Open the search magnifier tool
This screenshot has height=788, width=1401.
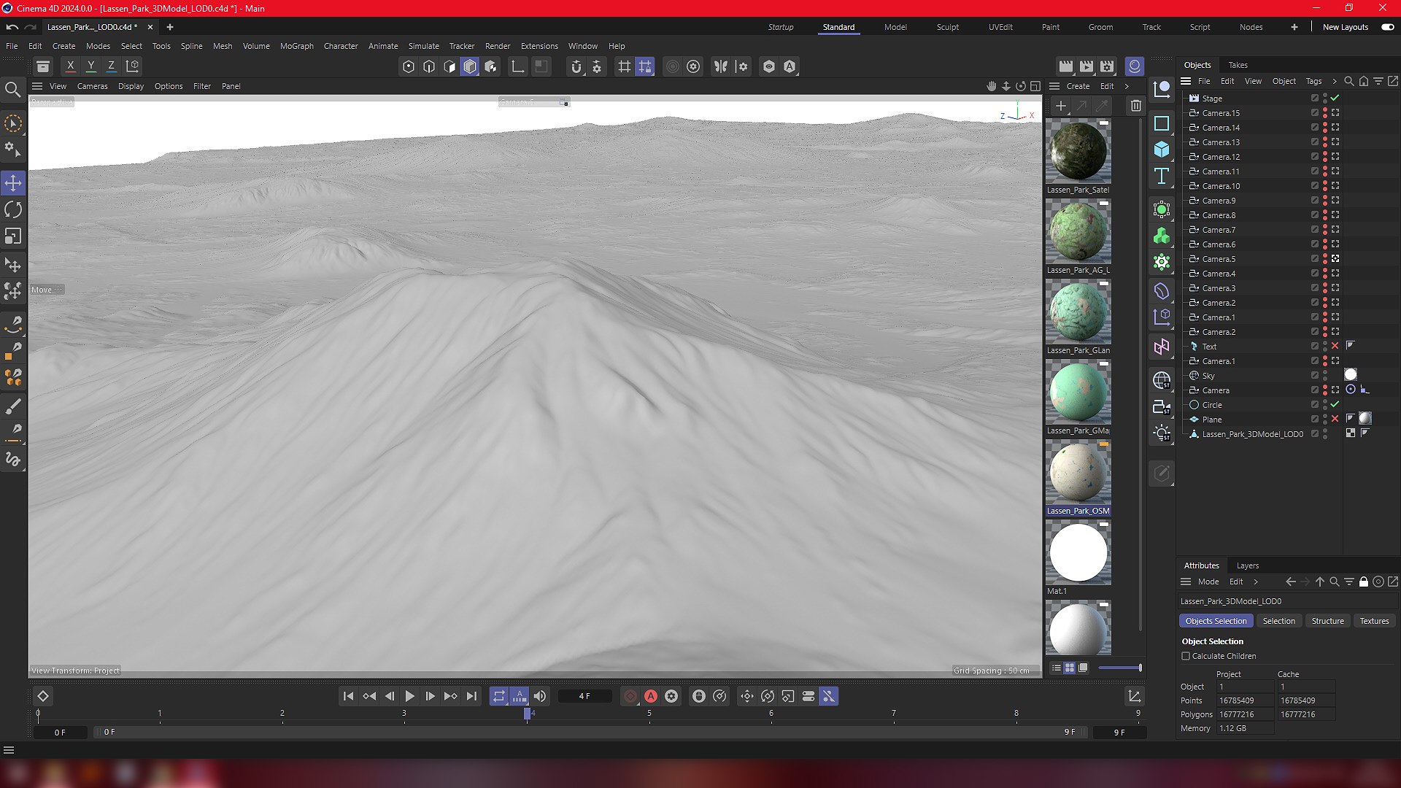pyautogui.click(x=12, y=90)
